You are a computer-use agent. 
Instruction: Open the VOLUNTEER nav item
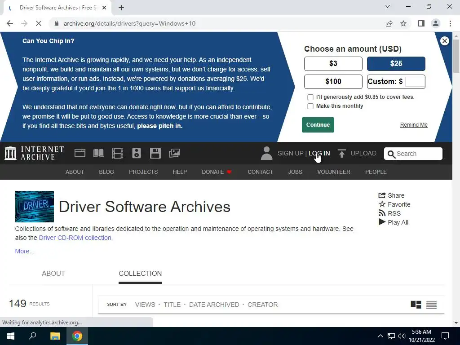[x=334, y=172]
